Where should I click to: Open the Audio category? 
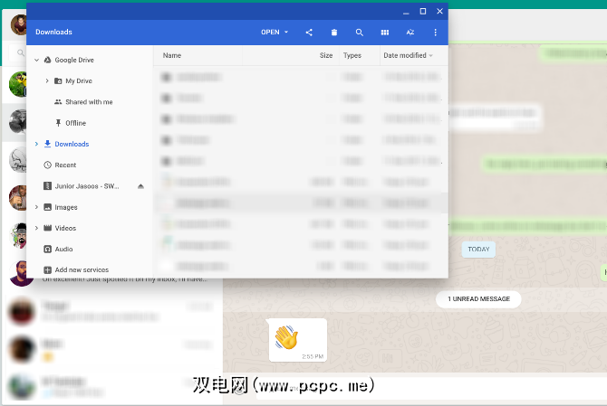click(x=63, y=250)
